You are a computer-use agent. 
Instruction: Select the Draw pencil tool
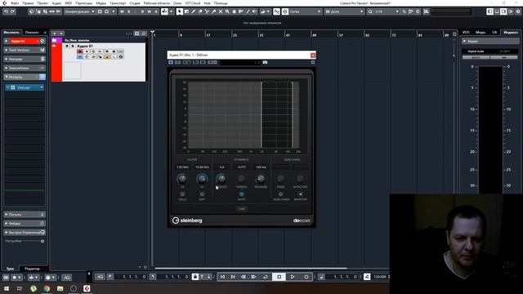click(x=193, y=11)
